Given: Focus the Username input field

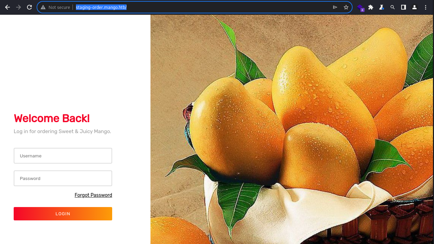Looking at the screenshot, I should click(x=63, y=156).
